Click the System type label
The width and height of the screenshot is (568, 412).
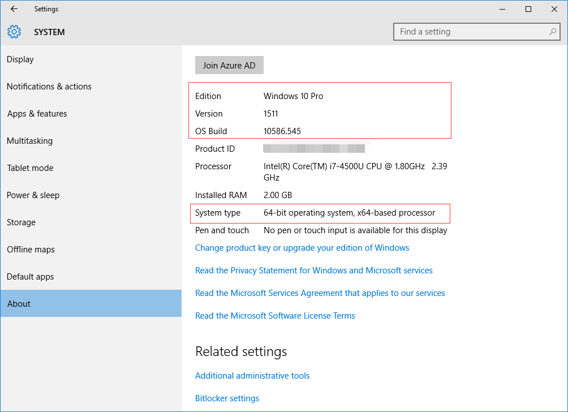pos(218,213)
